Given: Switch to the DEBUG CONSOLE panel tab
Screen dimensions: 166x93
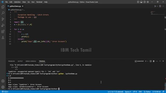Looking at the screenshot, I should coord(31,61).
